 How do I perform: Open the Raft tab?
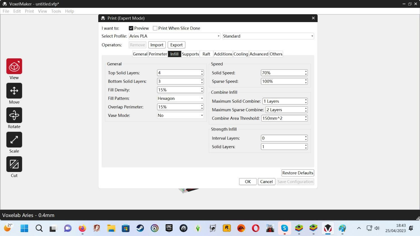tap(206, 54)
